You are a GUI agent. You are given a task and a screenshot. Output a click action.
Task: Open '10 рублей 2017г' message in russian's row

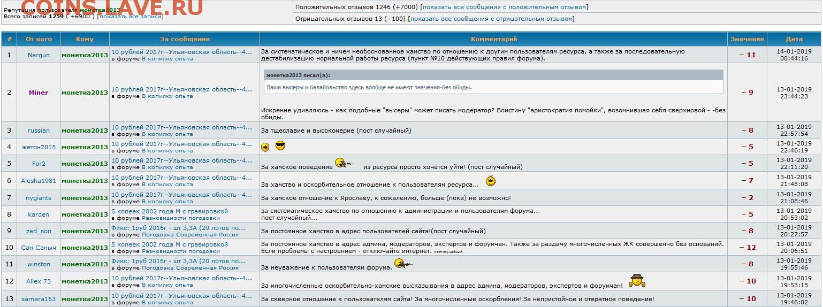click(x=181, y=127)
